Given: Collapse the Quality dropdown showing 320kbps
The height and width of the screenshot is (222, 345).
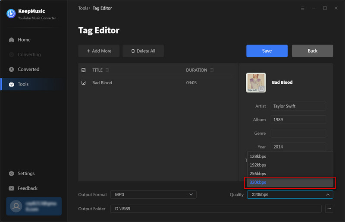Looking at the screenshot, I should 290,195.
